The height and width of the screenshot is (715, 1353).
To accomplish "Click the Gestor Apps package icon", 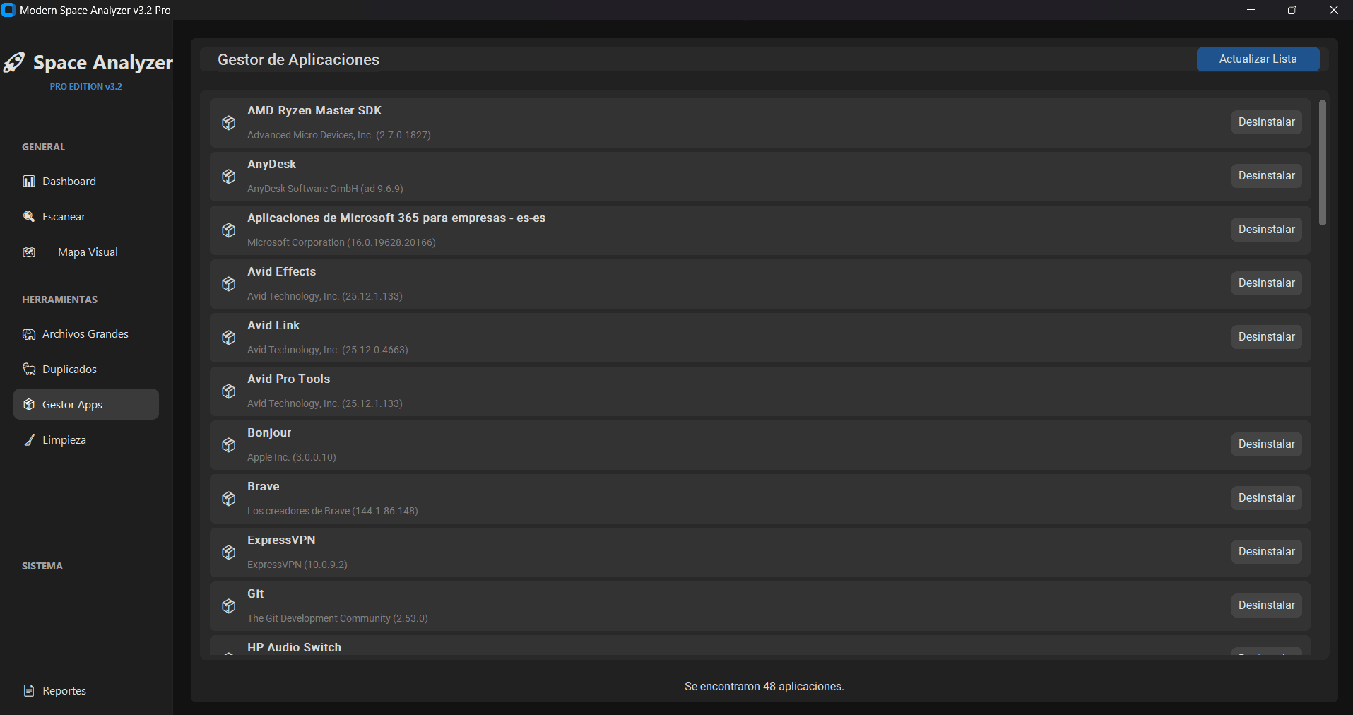I will [x=28, y=404].
